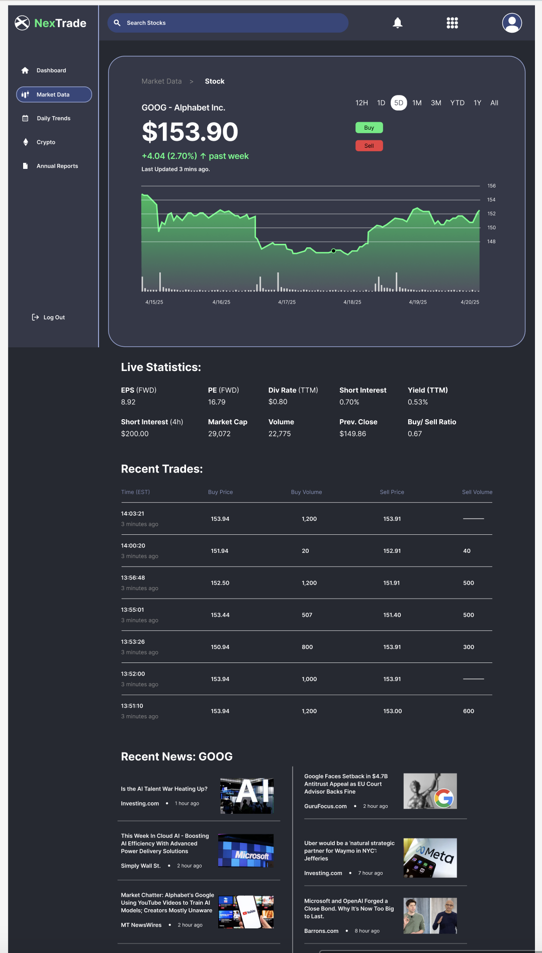Click the Buy/ Sell Ratio value 0.67

click(x=415, y=434)
